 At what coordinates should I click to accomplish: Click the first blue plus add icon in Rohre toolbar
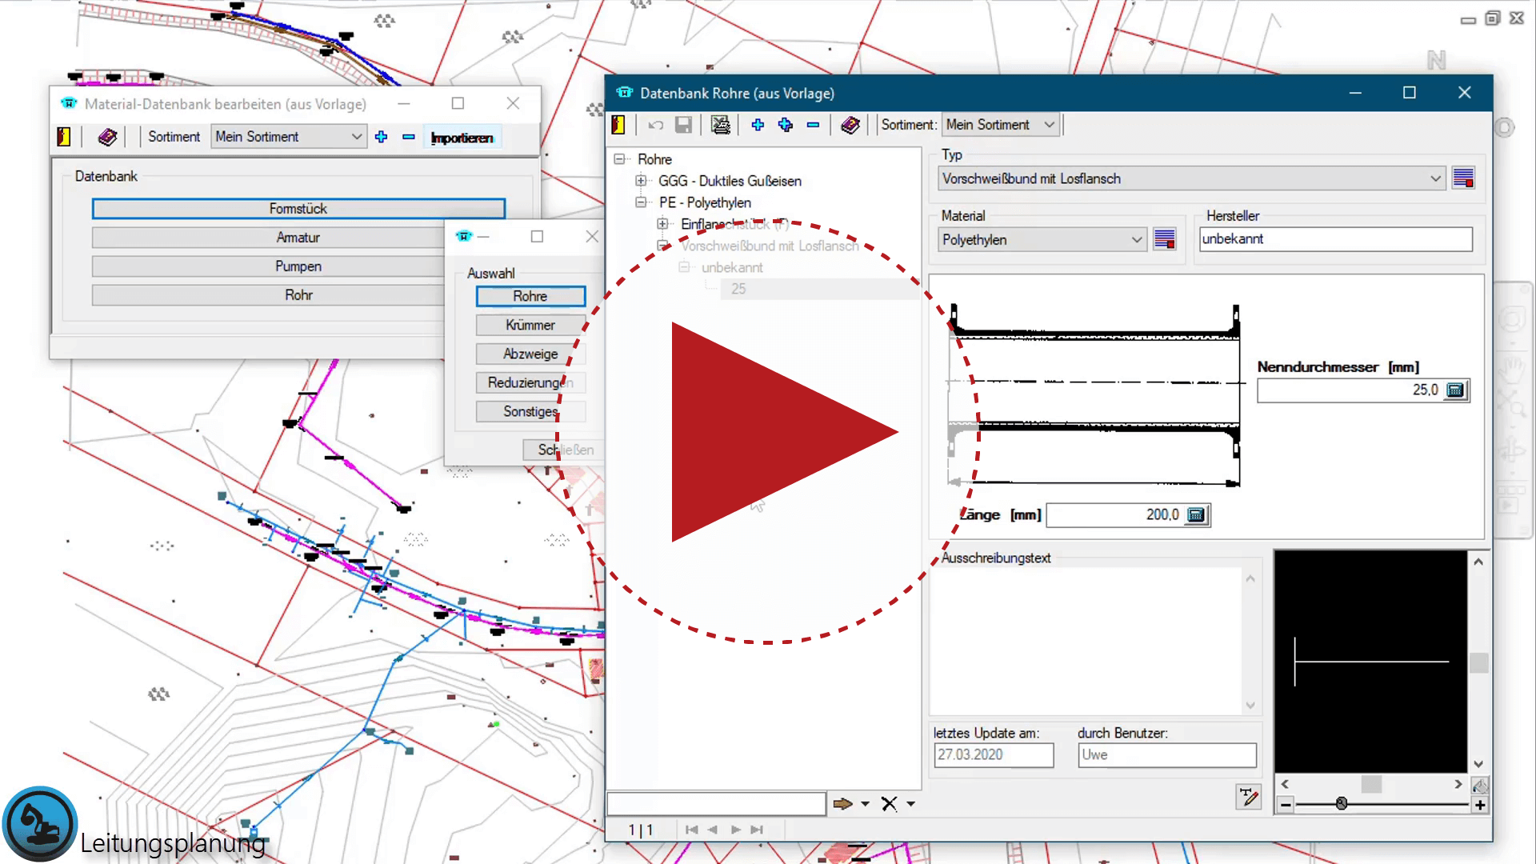(x=758, y=125)
